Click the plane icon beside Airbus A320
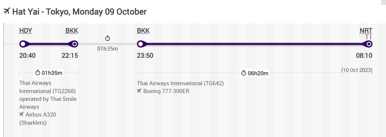Screen dimensions: 386x137 (22, 114)
